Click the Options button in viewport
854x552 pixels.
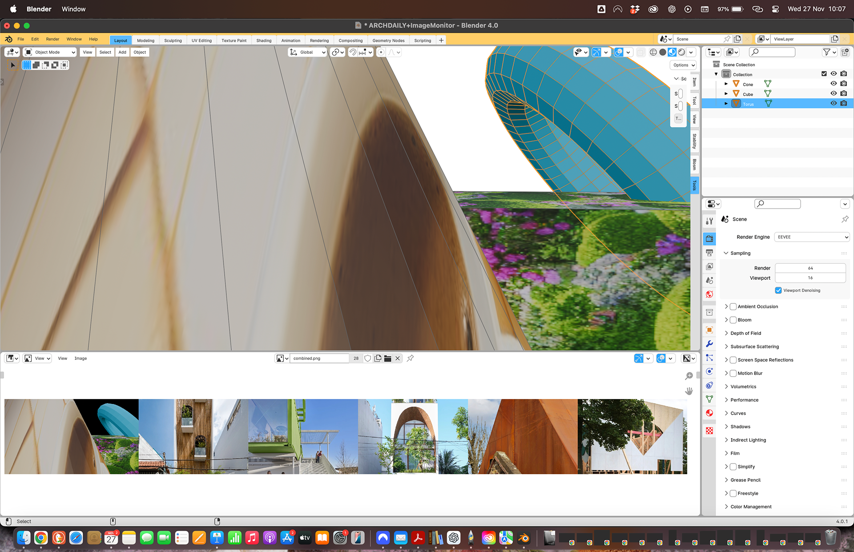[683, 65]
